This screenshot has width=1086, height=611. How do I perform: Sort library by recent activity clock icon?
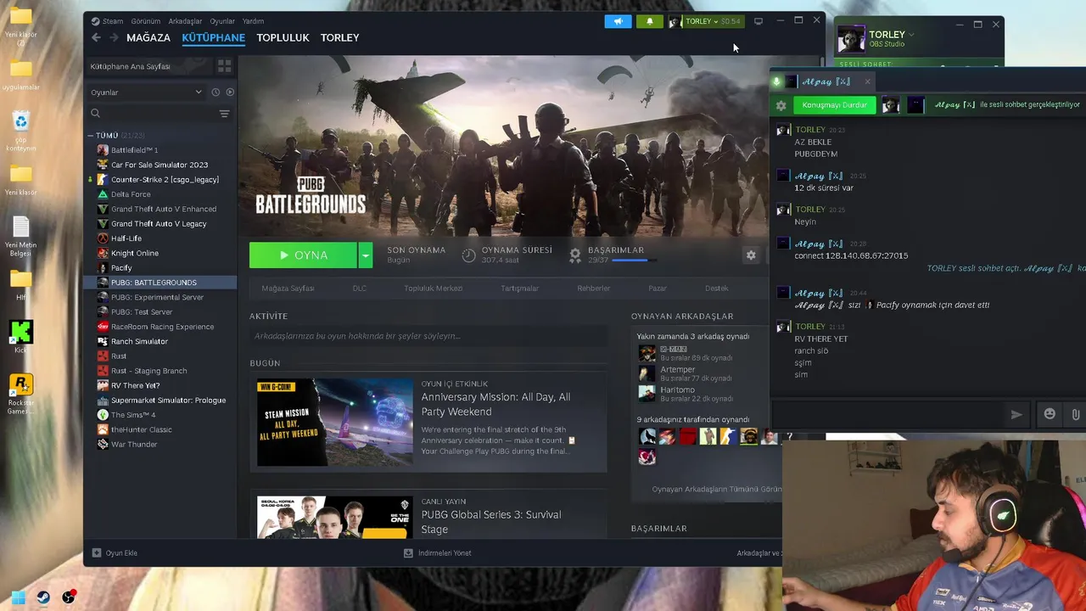click(216, 92)
